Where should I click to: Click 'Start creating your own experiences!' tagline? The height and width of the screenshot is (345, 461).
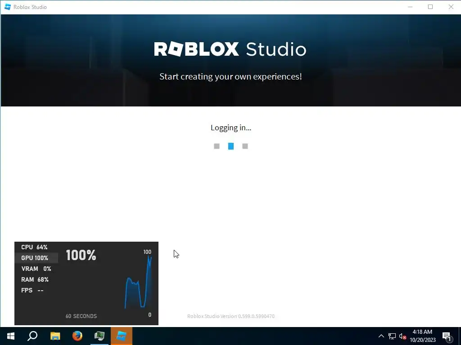coord(230,76)
